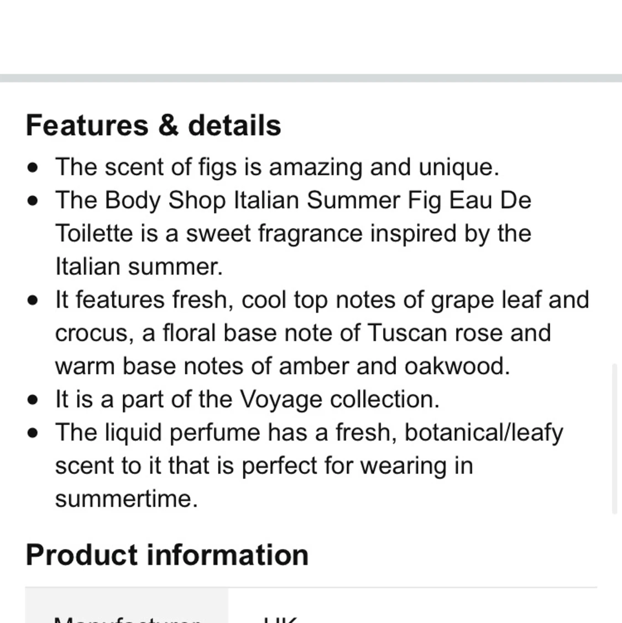622x623 pixels.
Task: Click the bullet dot before scent of figs
Action: coord(33,167)
